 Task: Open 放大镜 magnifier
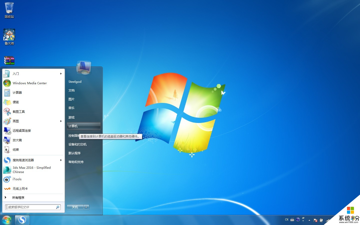pyautogui.click(x=33, y=140)
